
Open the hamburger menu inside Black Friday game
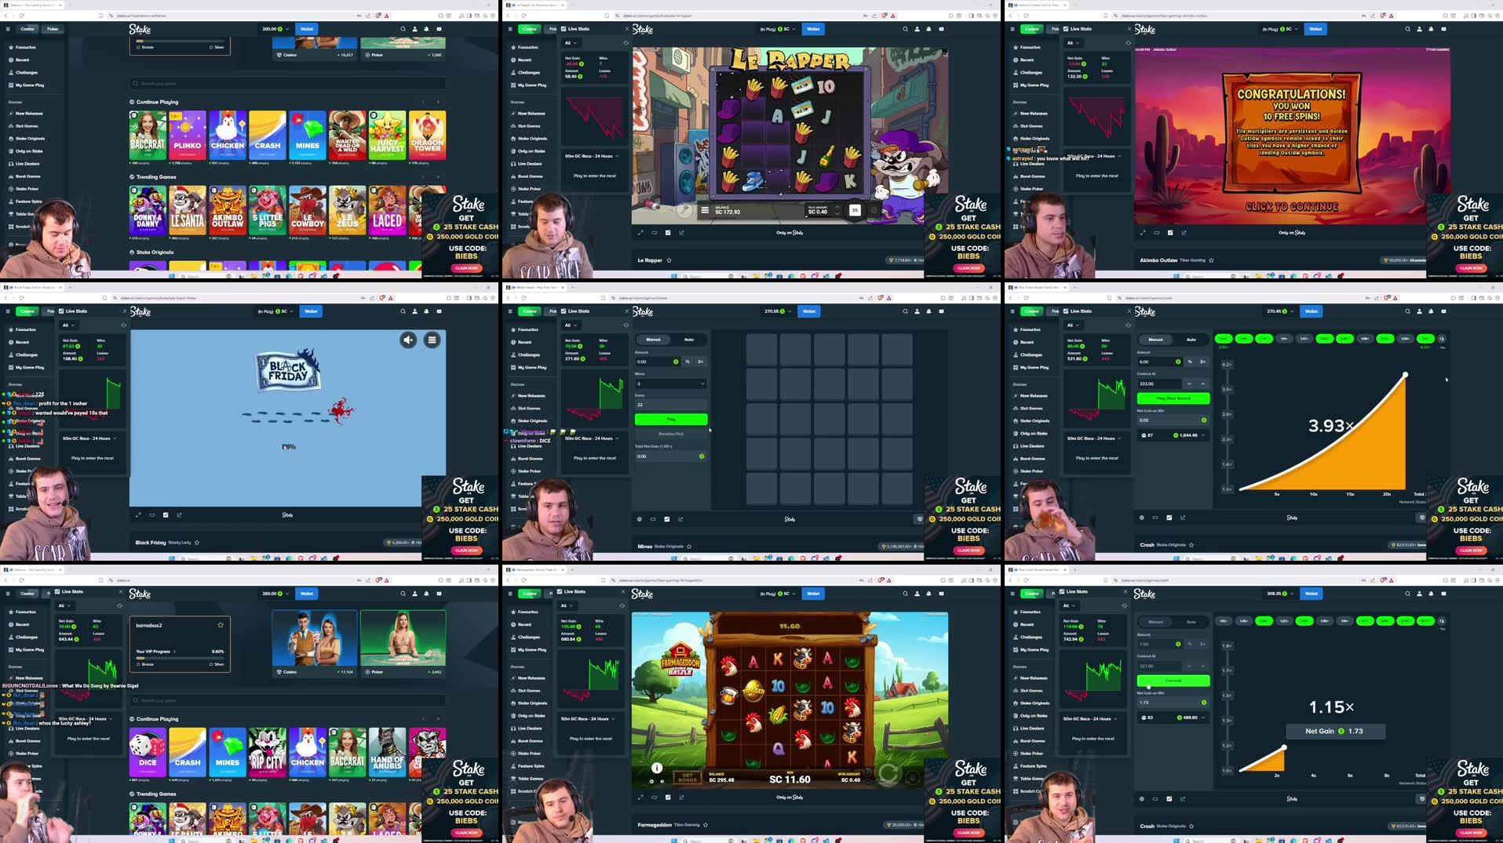point(432,340)
